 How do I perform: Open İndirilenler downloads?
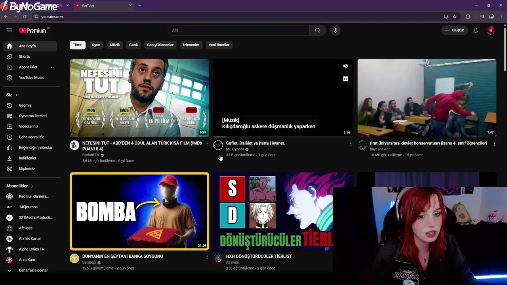click(x=30, y=158)
